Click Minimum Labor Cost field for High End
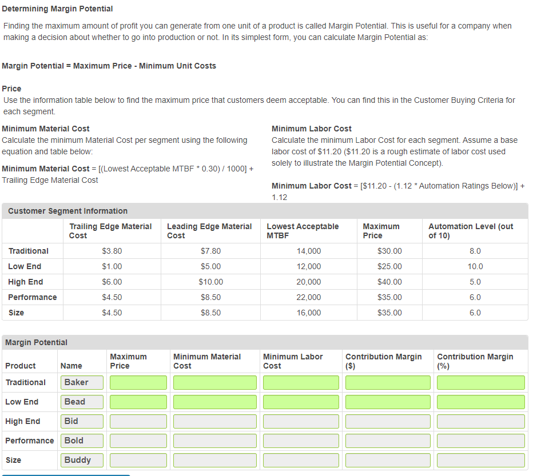Viewport: 533px width, 476px height. 301,421
